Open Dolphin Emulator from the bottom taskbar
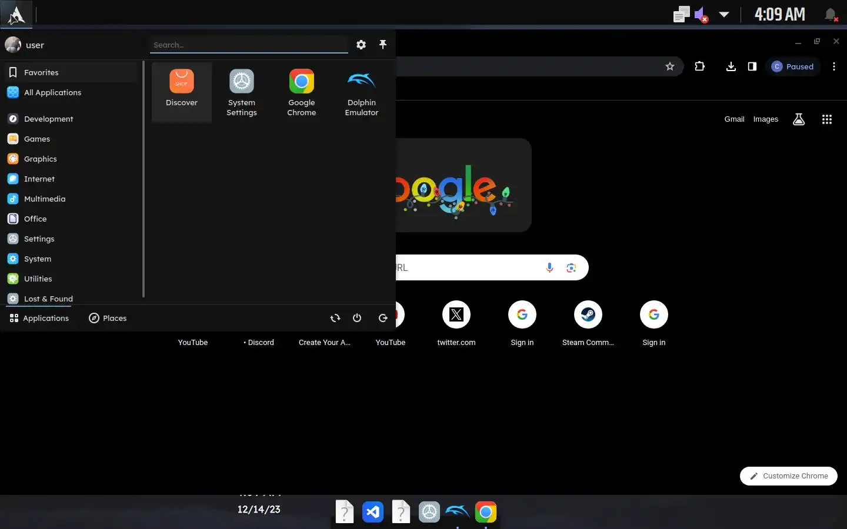Screen dimensions: 847x529 pyautogui.click(x=458, y=512)
